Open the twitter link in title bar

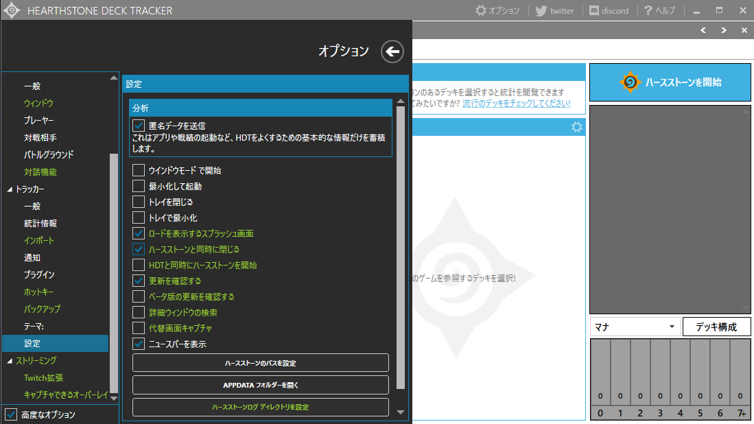point(554,10)
